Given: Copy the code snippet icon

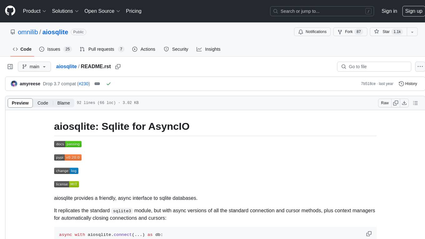Looking at the screenshot, I should point(369,234).
